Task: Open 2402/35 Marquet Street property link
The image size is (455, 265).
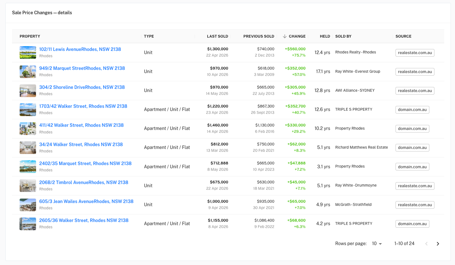Action: (x=85, y=163)
